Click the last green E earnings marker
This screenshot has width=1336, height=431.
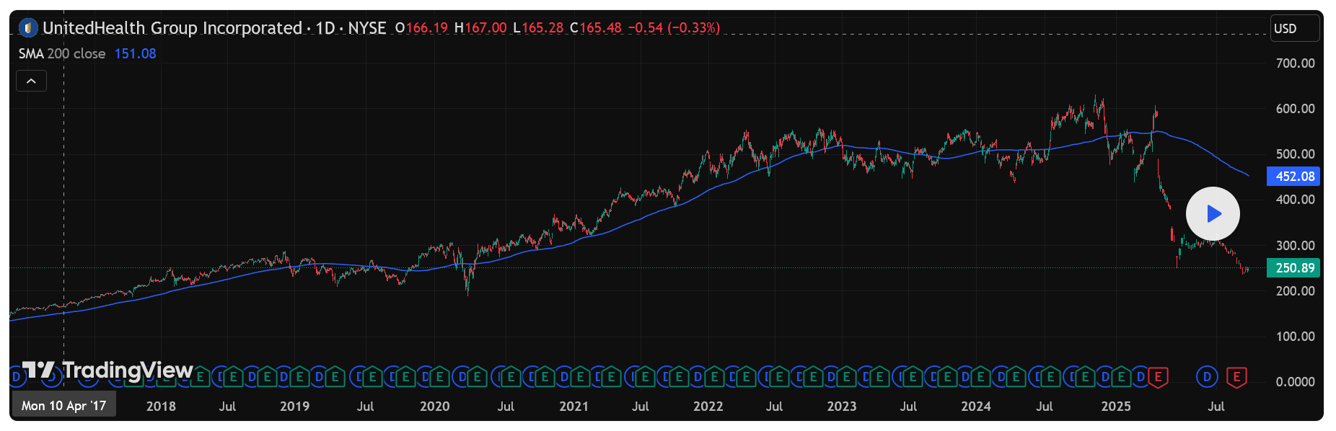pos(1121,377)
